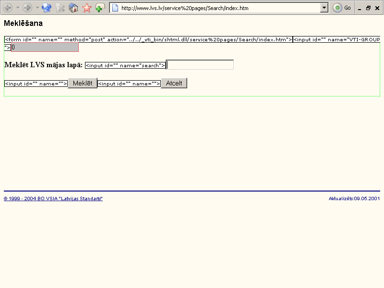The height and width of the screenshot is (288, 384).
Task: Click the page icon in the address bar
Action: click(115, 8)
